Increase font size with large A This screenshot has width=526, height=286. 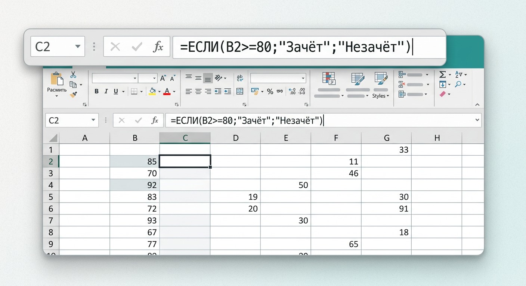163,78
